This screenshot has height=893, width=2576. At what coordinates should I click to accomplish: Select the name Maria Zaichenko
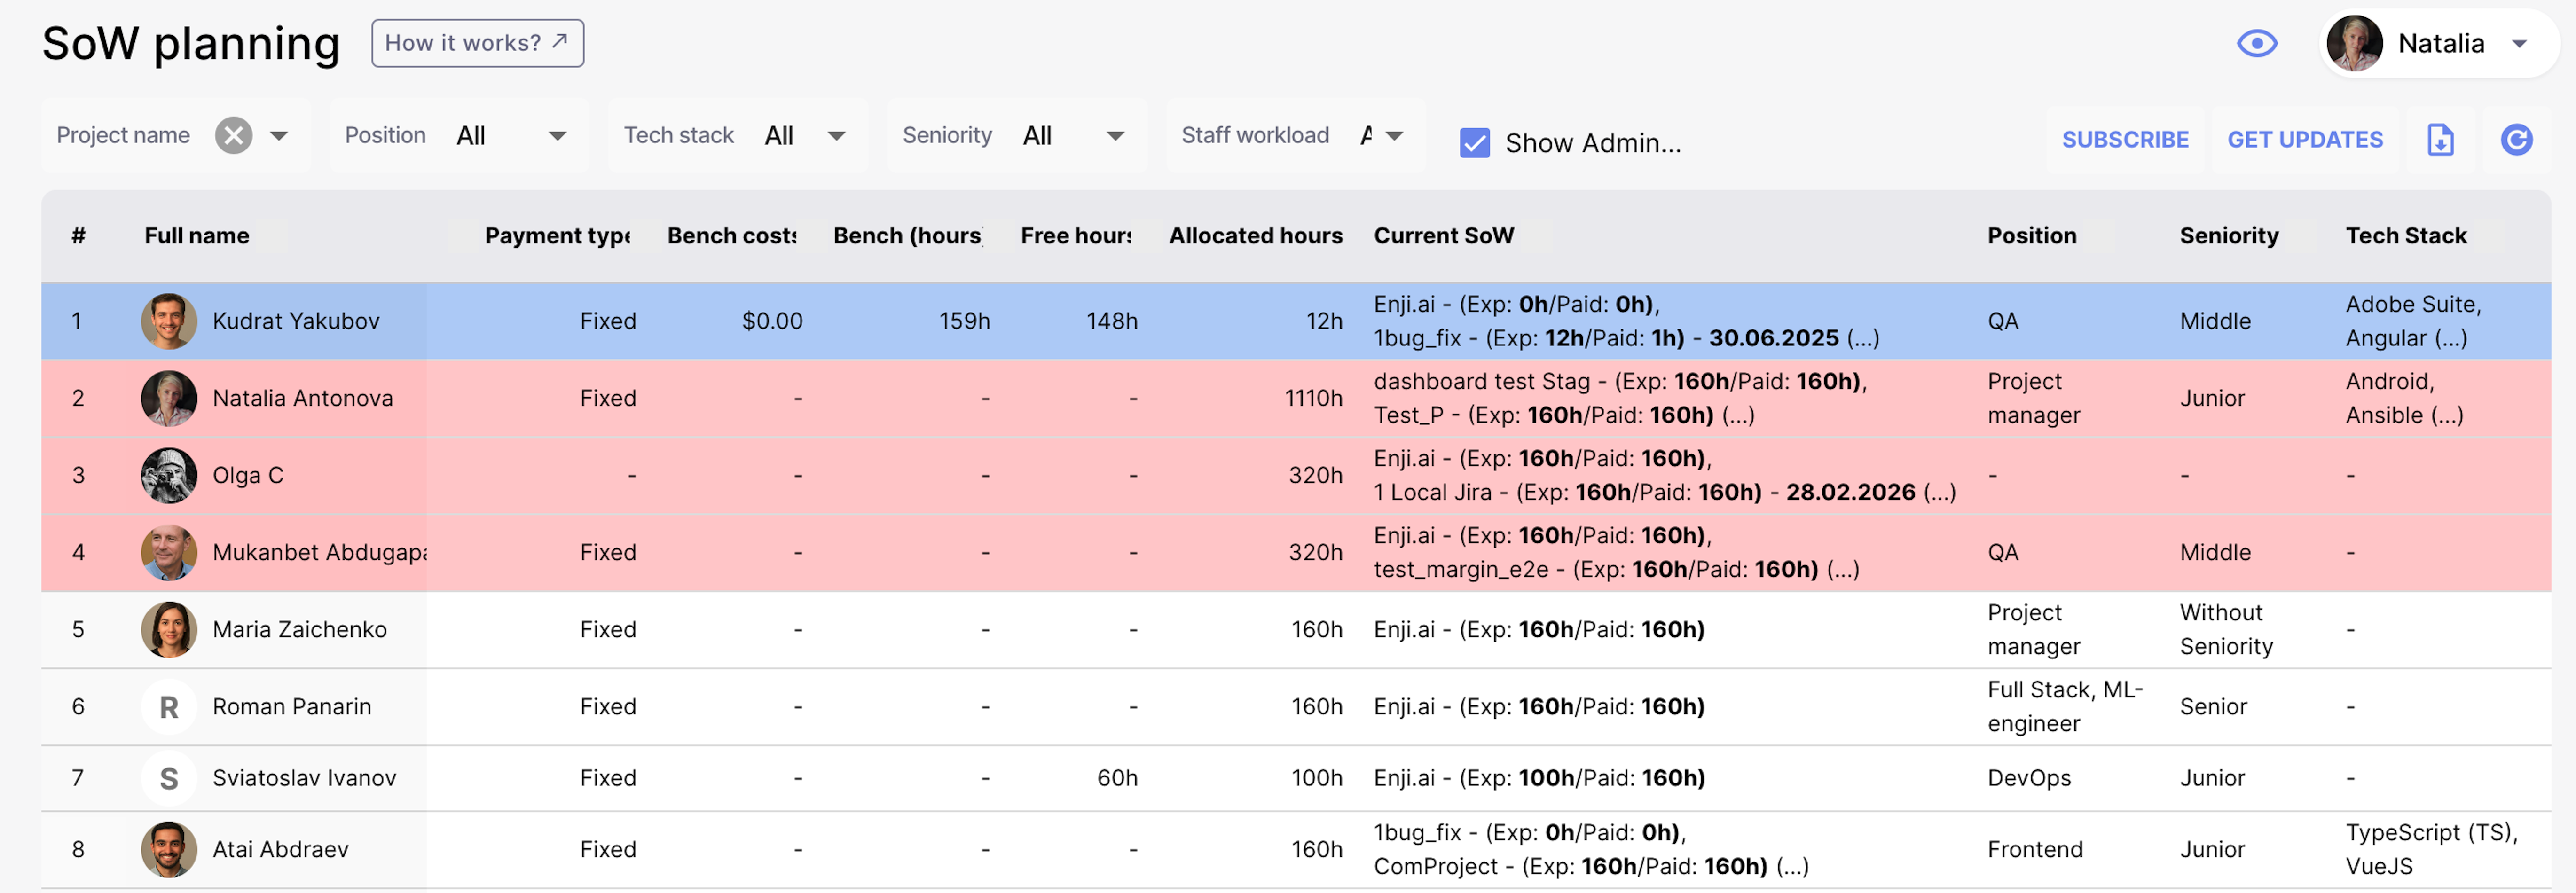tap(299, 629)
